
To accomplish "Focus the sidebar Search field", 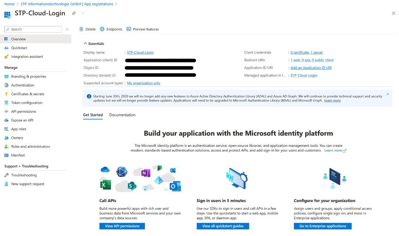I will 33,29.
